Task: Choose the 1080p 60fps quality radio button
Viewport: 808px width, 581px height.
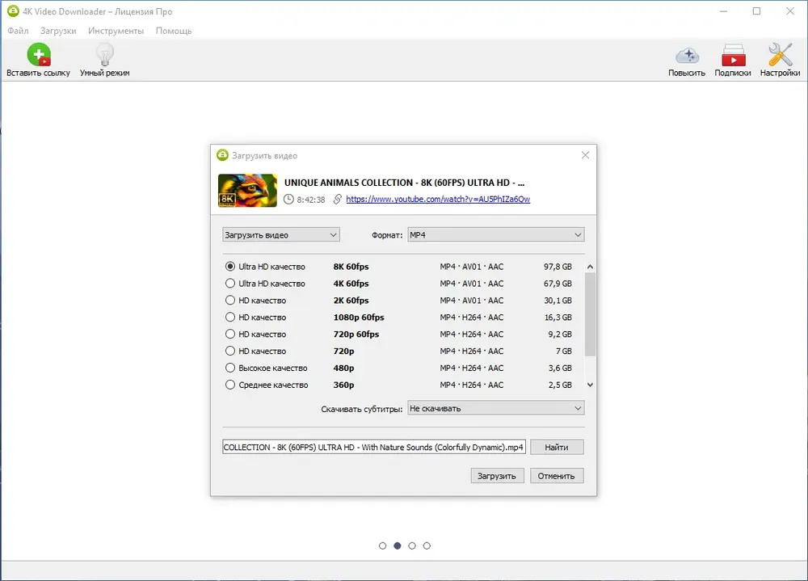Action: pos(230,318)
